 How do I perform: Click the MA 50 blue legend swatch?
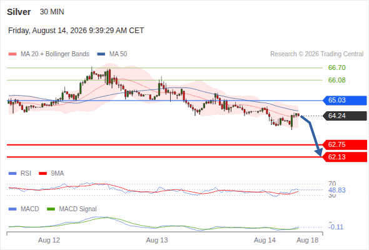point(101,54)
